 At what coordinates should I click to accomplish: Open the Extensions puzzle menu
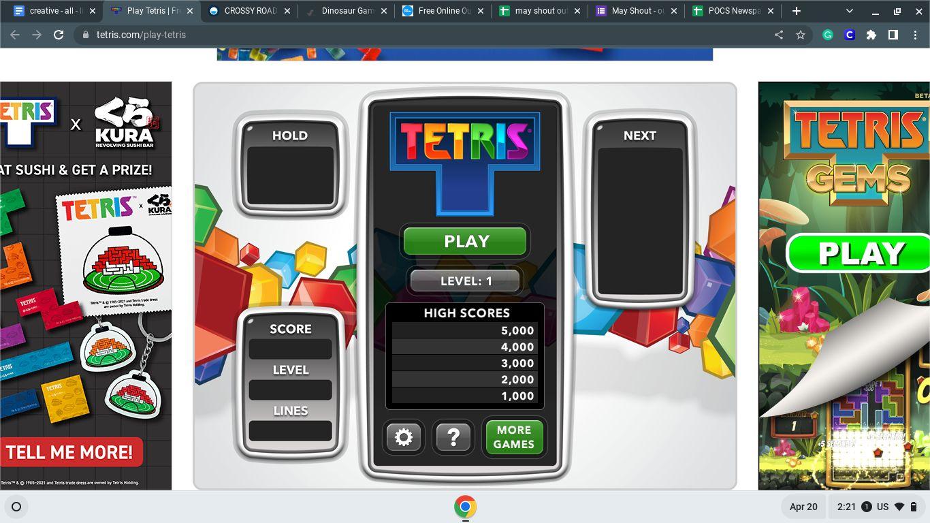click(x=871, y=35)
